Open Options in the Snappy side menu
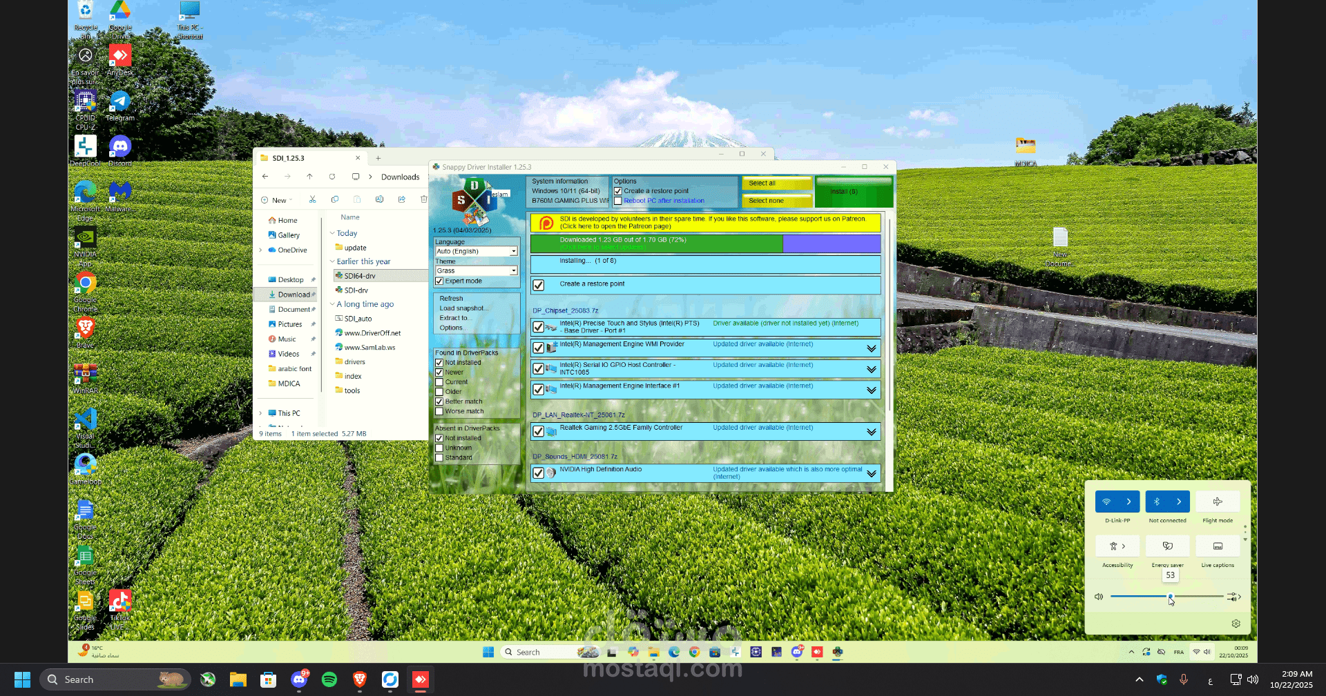The width and height of the screenshot is (1326, 696). pyautogui.click(x=451, y=328)
